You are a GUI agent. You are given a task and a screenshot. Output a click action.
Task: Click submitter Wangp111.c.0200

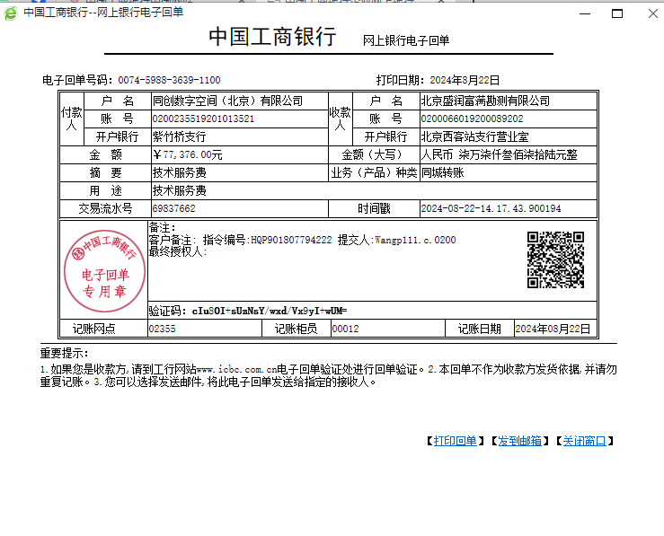(415, 241)
